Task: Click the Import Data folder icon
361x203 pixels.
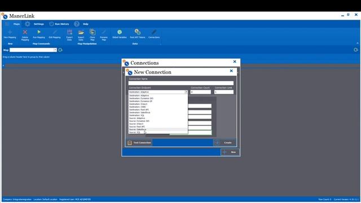Action: [x=81, y=32]
